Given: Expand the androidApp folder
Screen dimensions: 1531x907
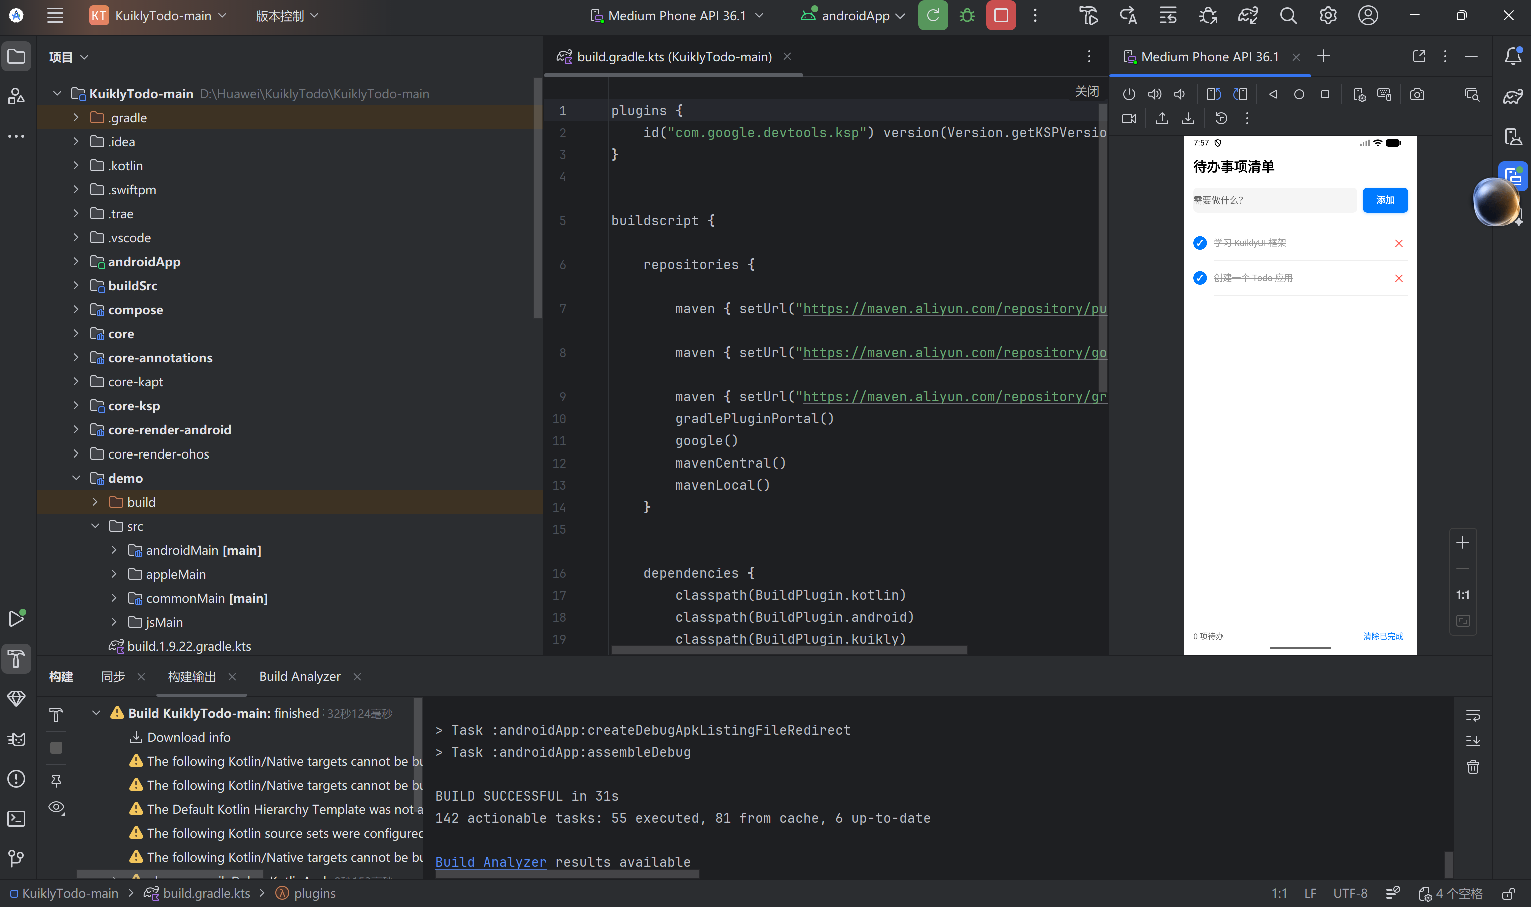Looking at the screenshot, I should pyautogui.click(x=76, y=261).
